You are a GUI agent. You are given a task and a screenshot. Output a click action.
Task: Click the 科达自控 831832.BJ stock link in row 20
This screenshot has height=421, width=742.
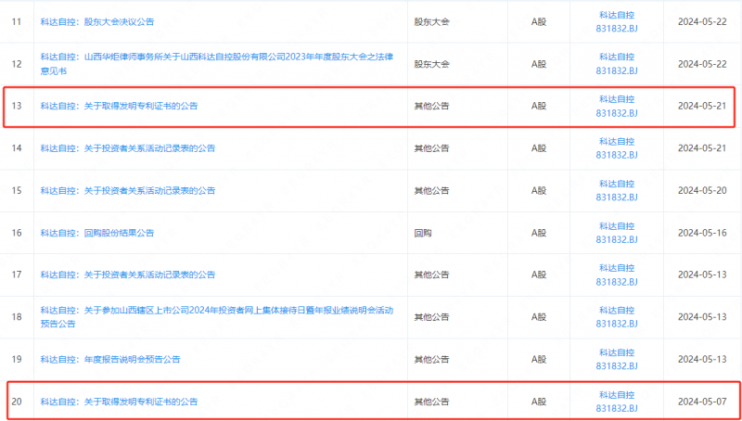(x=617, y=402)
